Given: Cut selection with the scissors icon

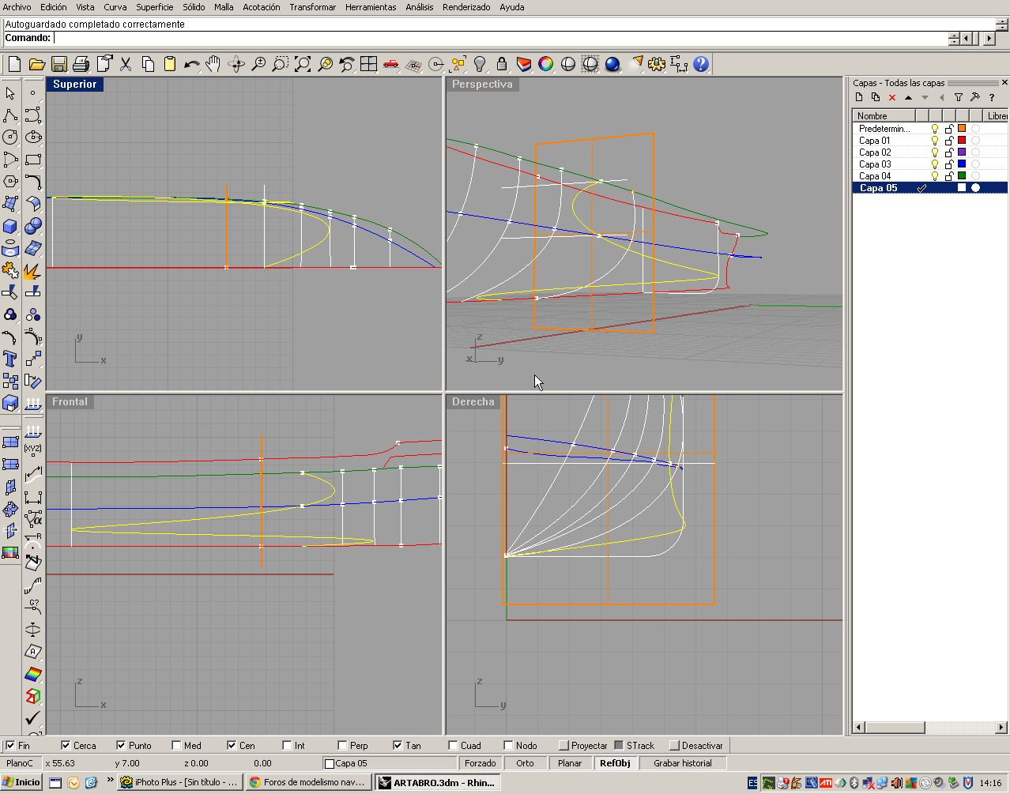Looking at the screenshot, I should pyautogui.click(x=125, y=64).
